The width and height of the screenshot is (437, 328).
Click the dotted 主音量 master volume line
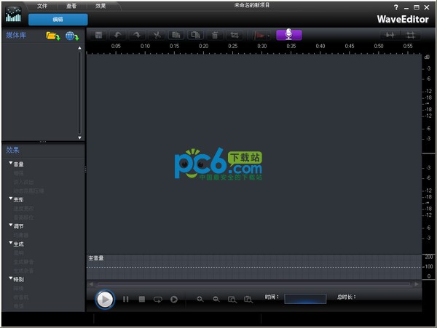(x=254, y=267)
